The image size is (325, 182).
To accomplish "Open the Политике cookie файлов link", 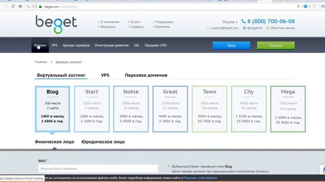I will pyautogui.click(x=200, y=178).
